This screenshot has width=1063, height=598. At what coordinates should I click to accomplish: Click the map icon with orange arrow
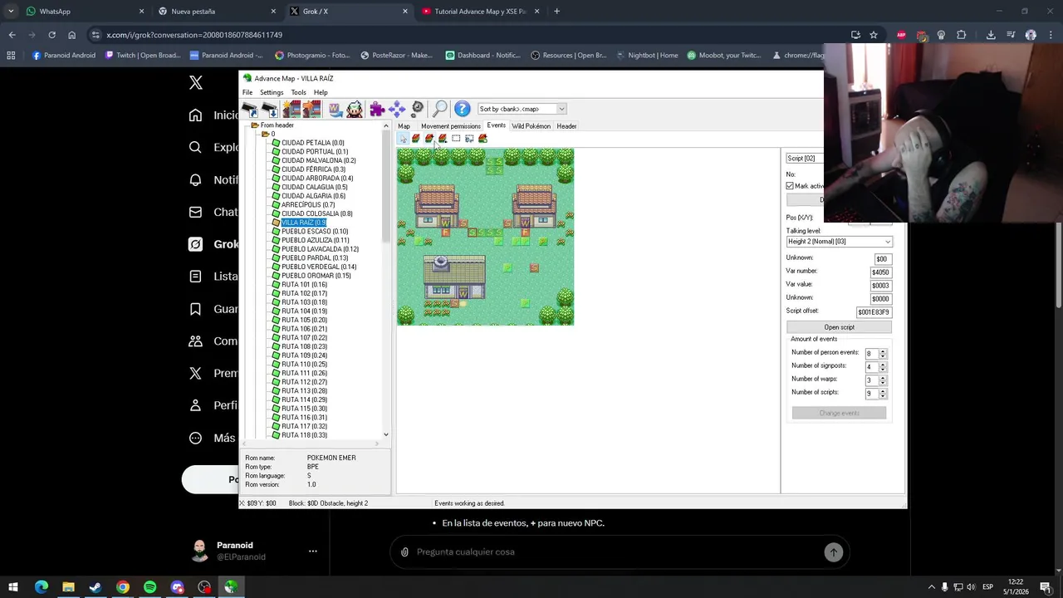click(x=311, y=109)
